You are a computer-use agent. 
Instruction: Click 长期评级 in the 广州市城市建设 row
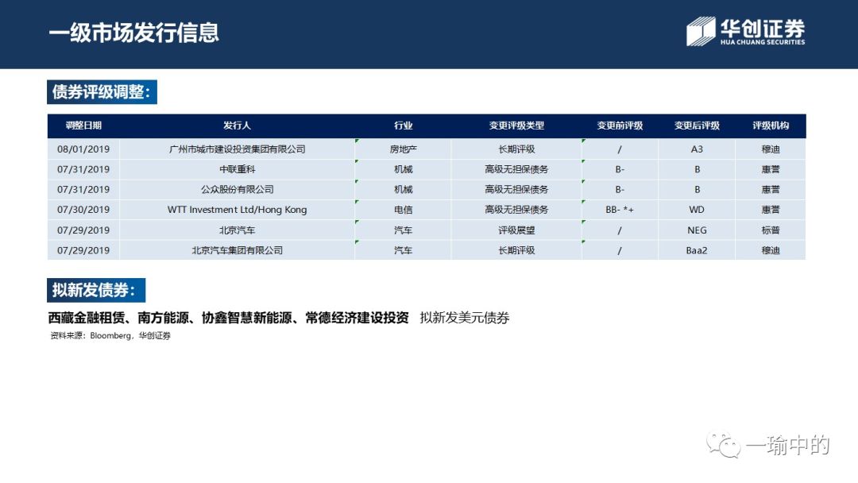point(516,149)
